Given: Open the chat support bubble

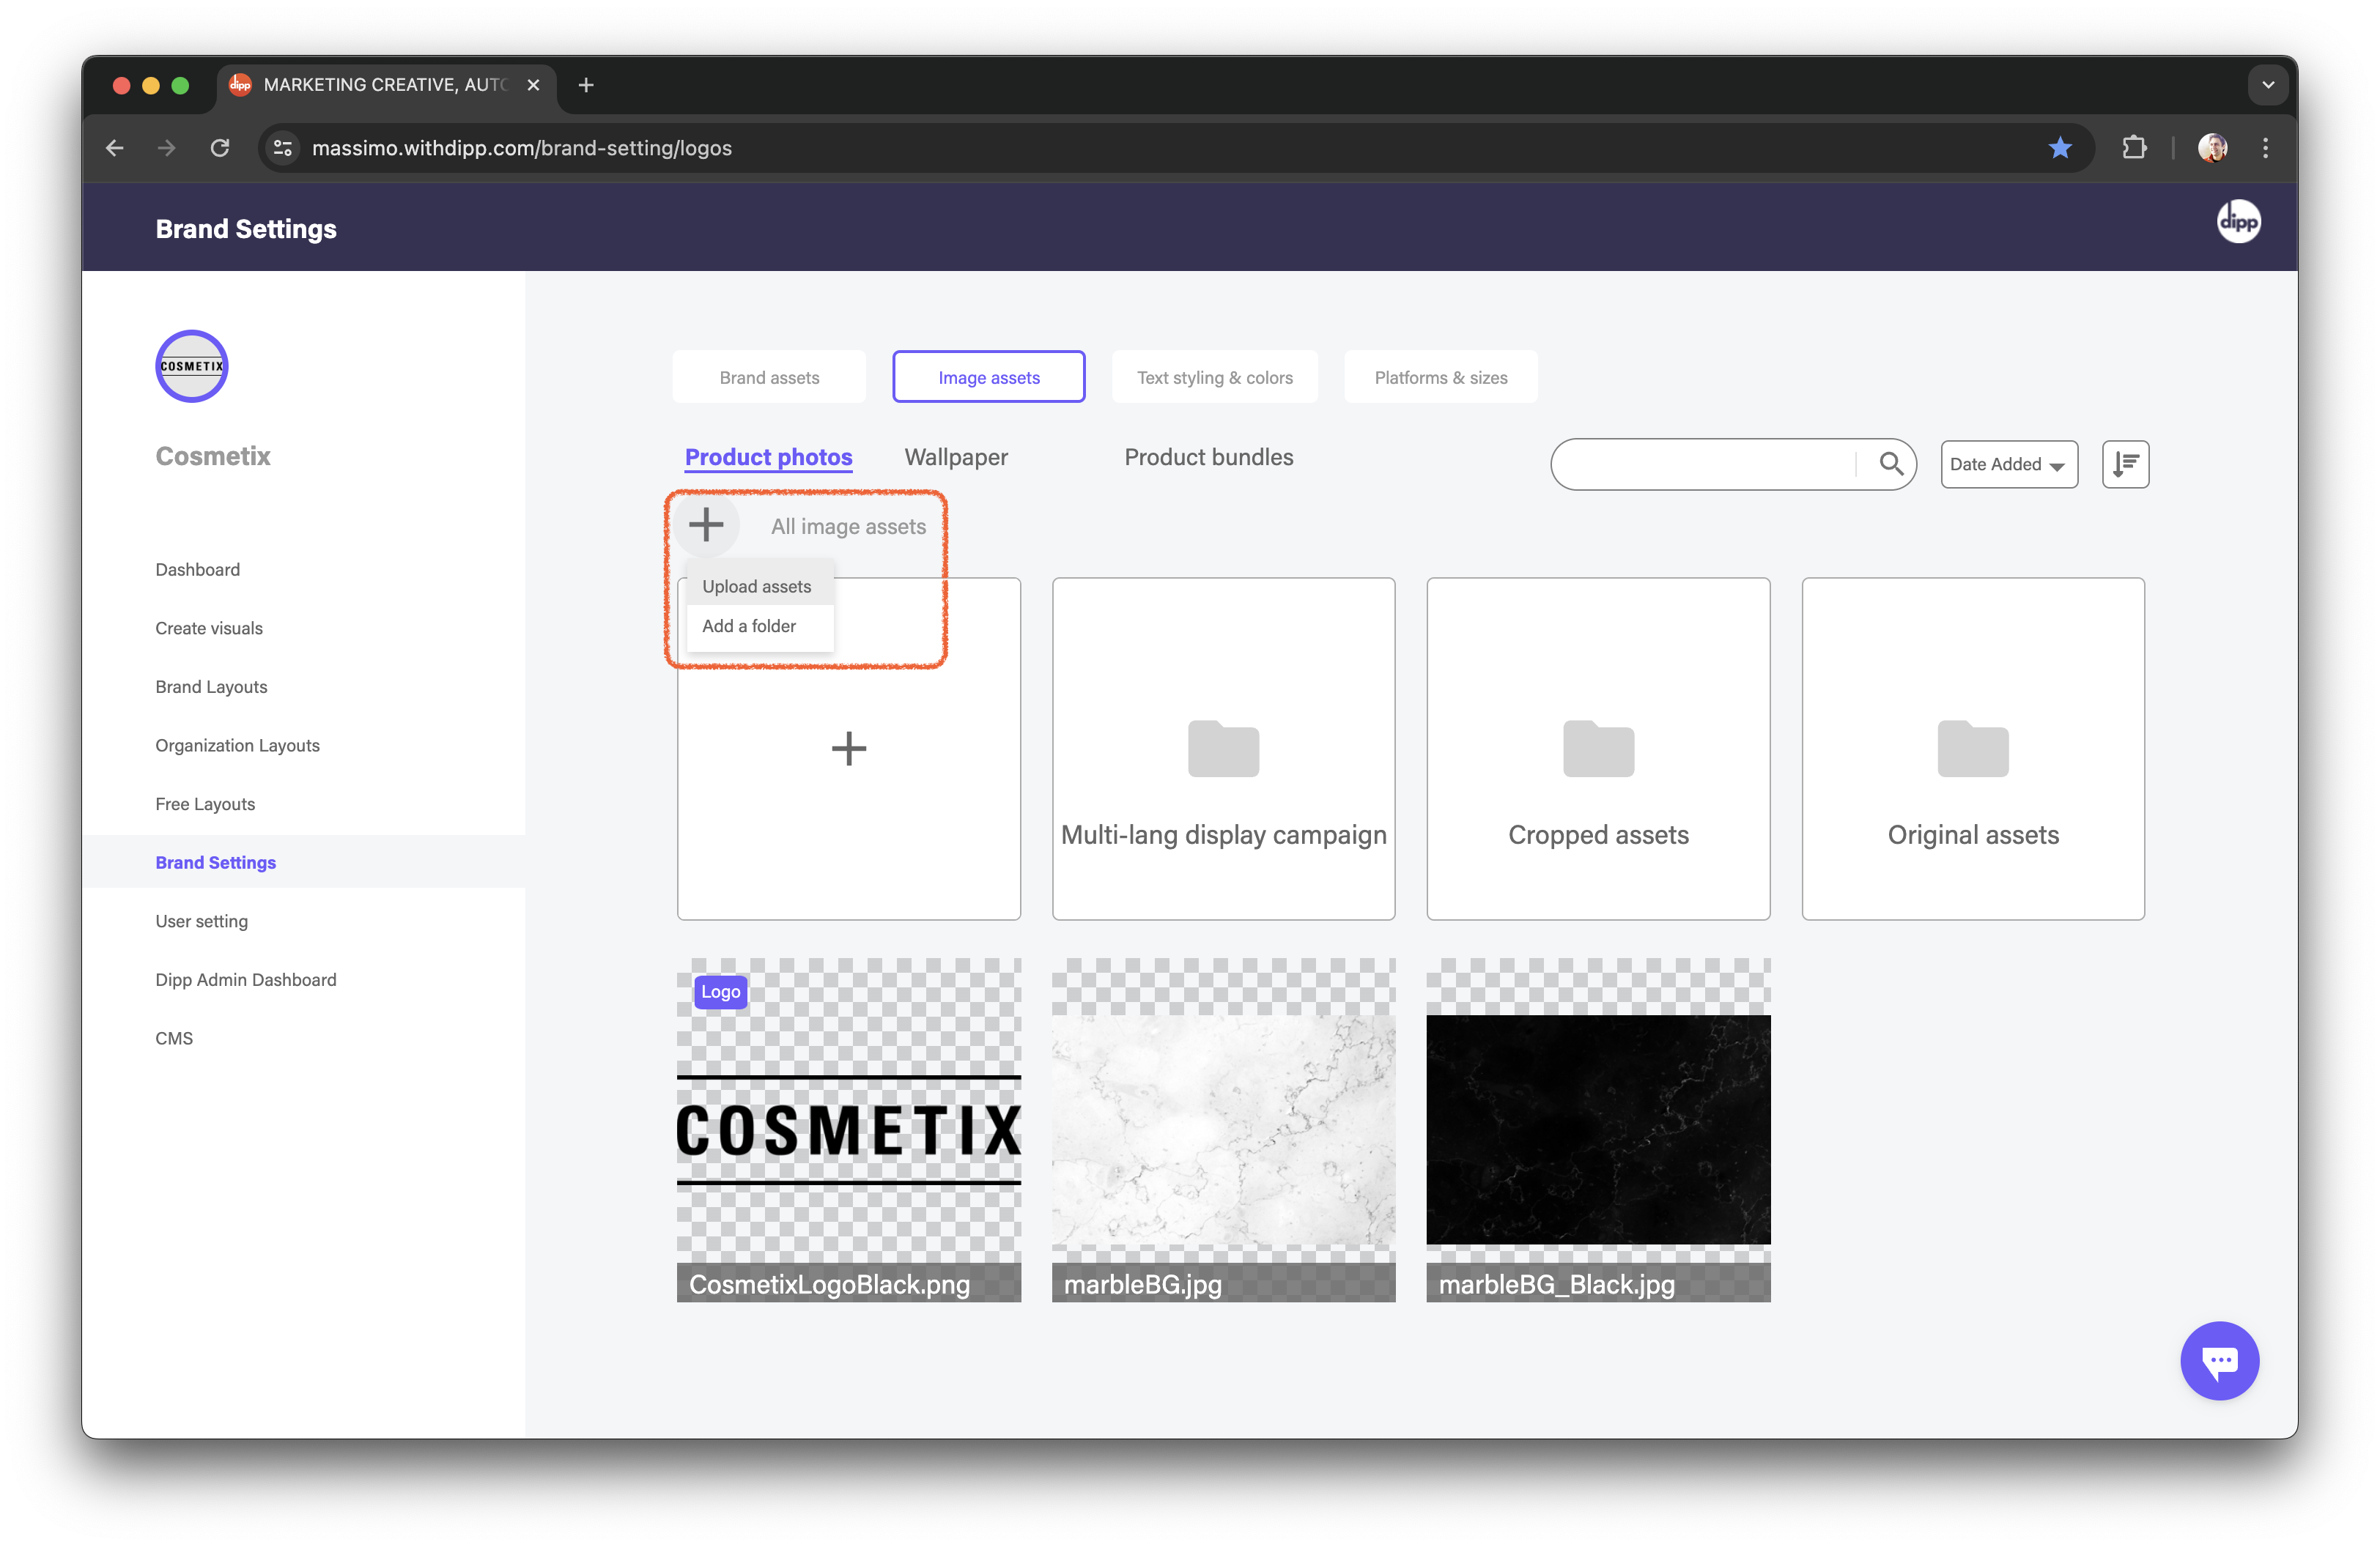Looking at the screenshot, I should click(2219, 1360).
